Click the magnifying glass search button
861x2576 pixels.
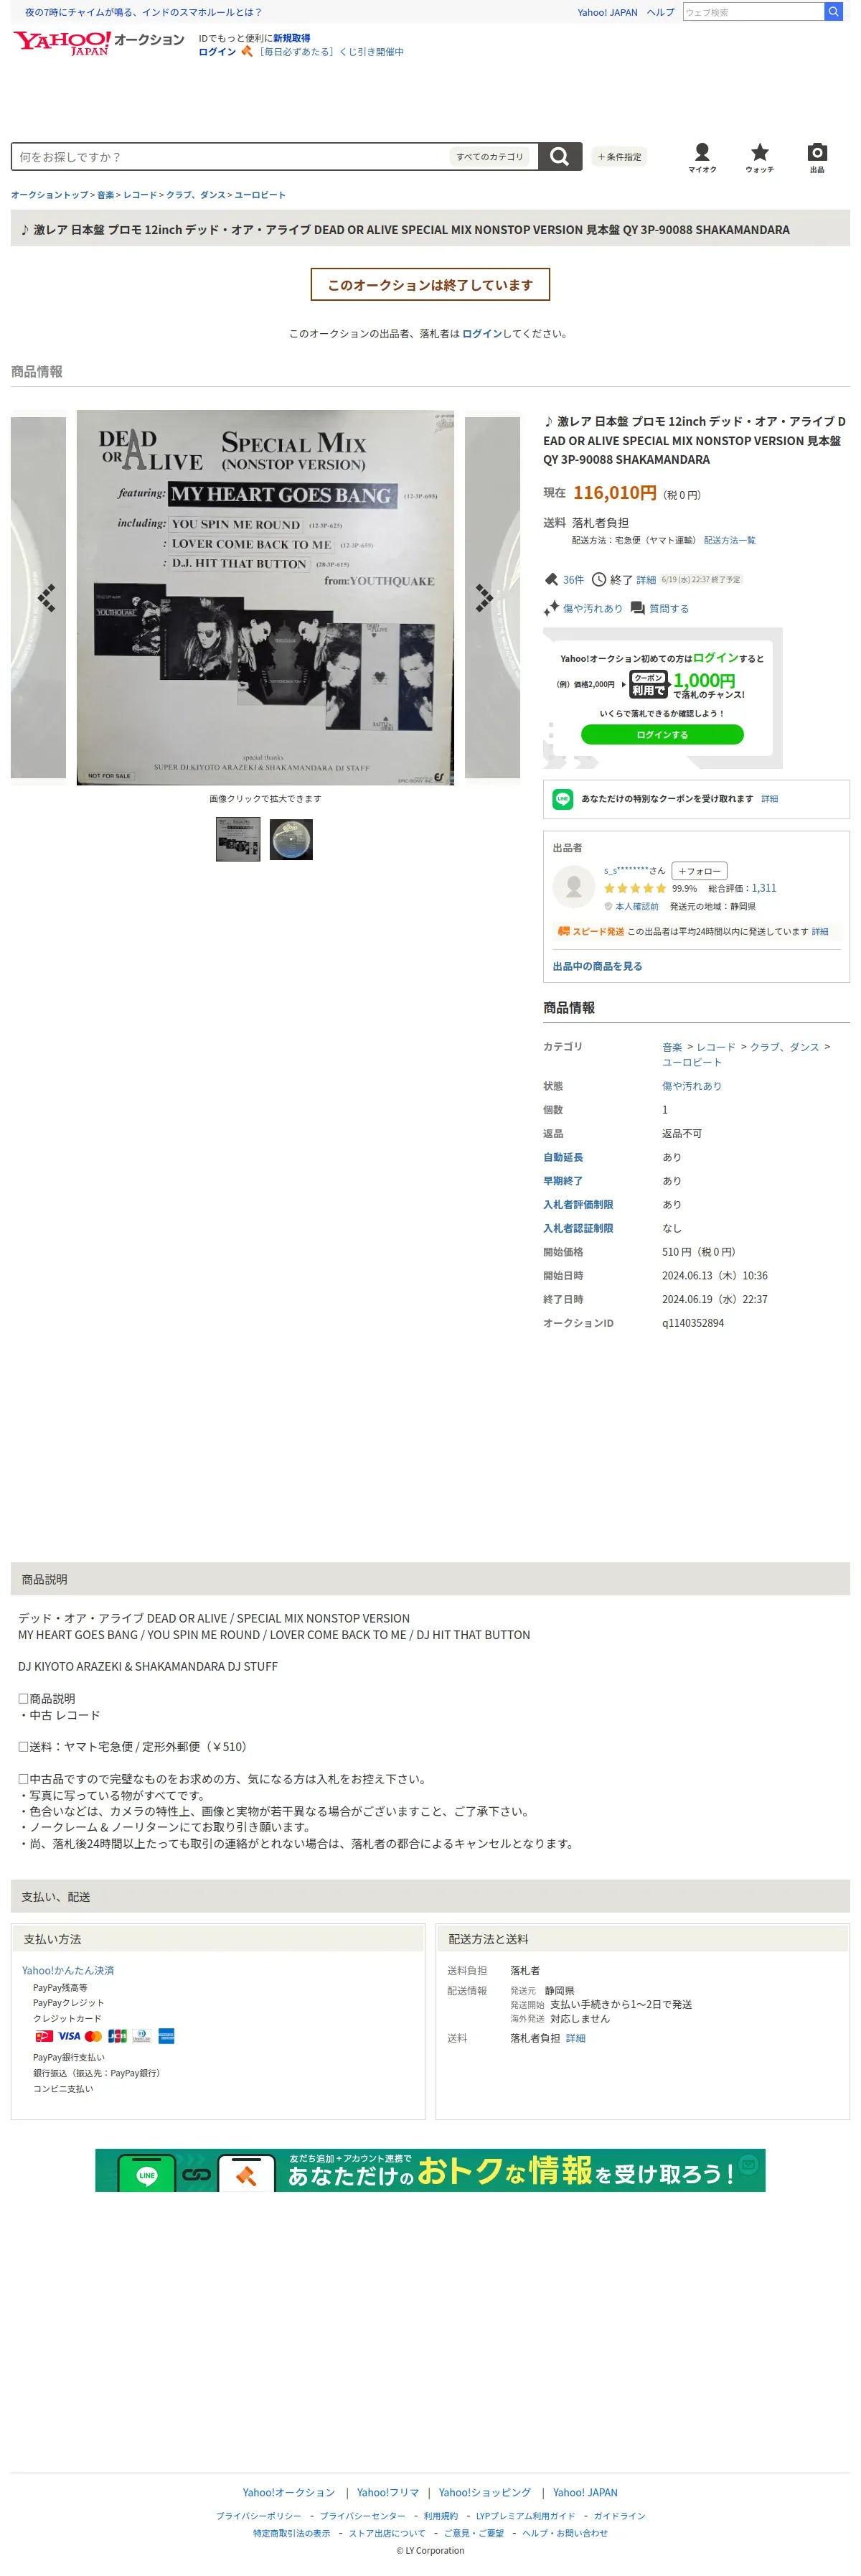560,156
